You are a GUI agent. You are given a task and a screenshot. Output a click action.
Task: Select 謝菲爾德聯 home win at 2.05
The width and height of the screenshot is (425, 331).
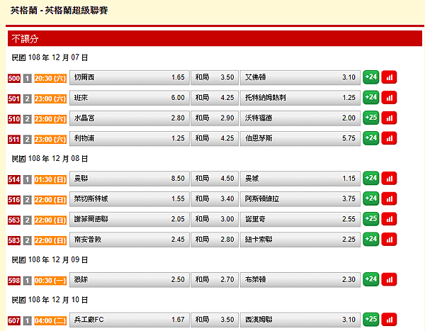point(130,220)
